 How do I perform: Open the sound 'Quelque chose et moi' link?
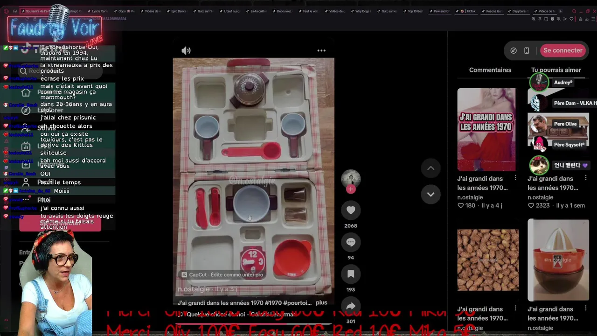[x=237, y=315]
